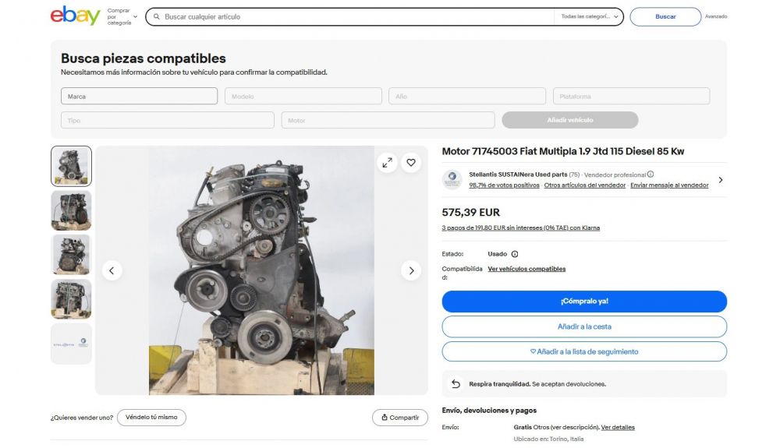Open seller details chevron arrow
This screenshot has height=448, width=780.
[720, 180]
